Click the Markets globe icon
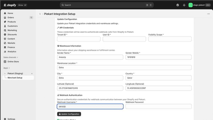 (5, 43)
